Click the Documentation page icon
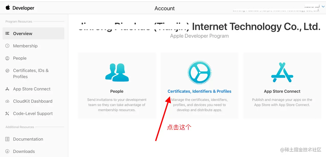The width and height of the screenshot is (326, 157). pos(7,139)
